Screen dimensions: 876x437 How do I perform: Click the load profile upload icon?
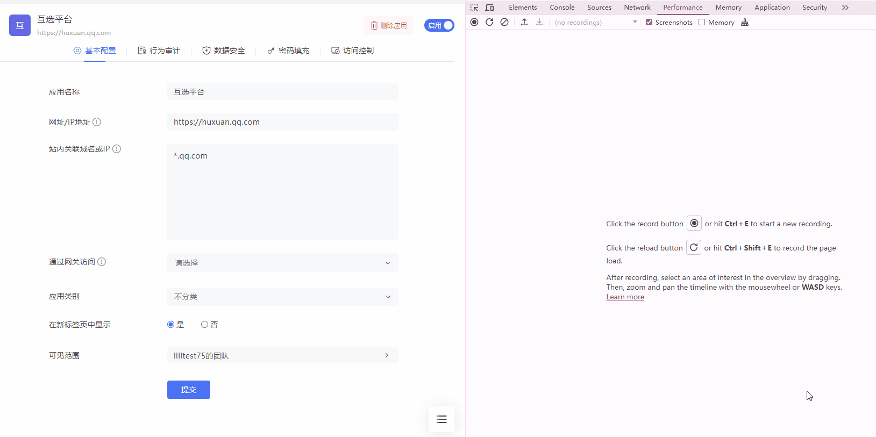coord(524,22)
